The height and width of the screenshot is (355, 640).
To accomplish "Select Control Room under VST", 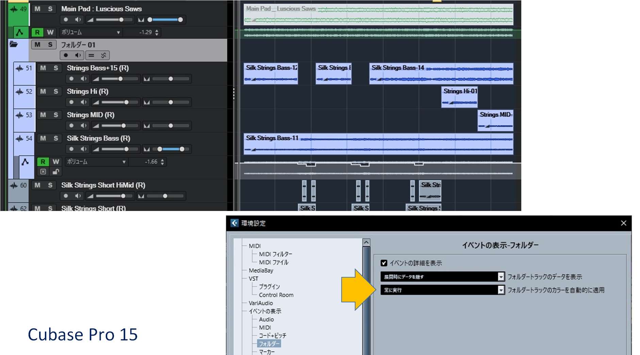I will 276,295.
